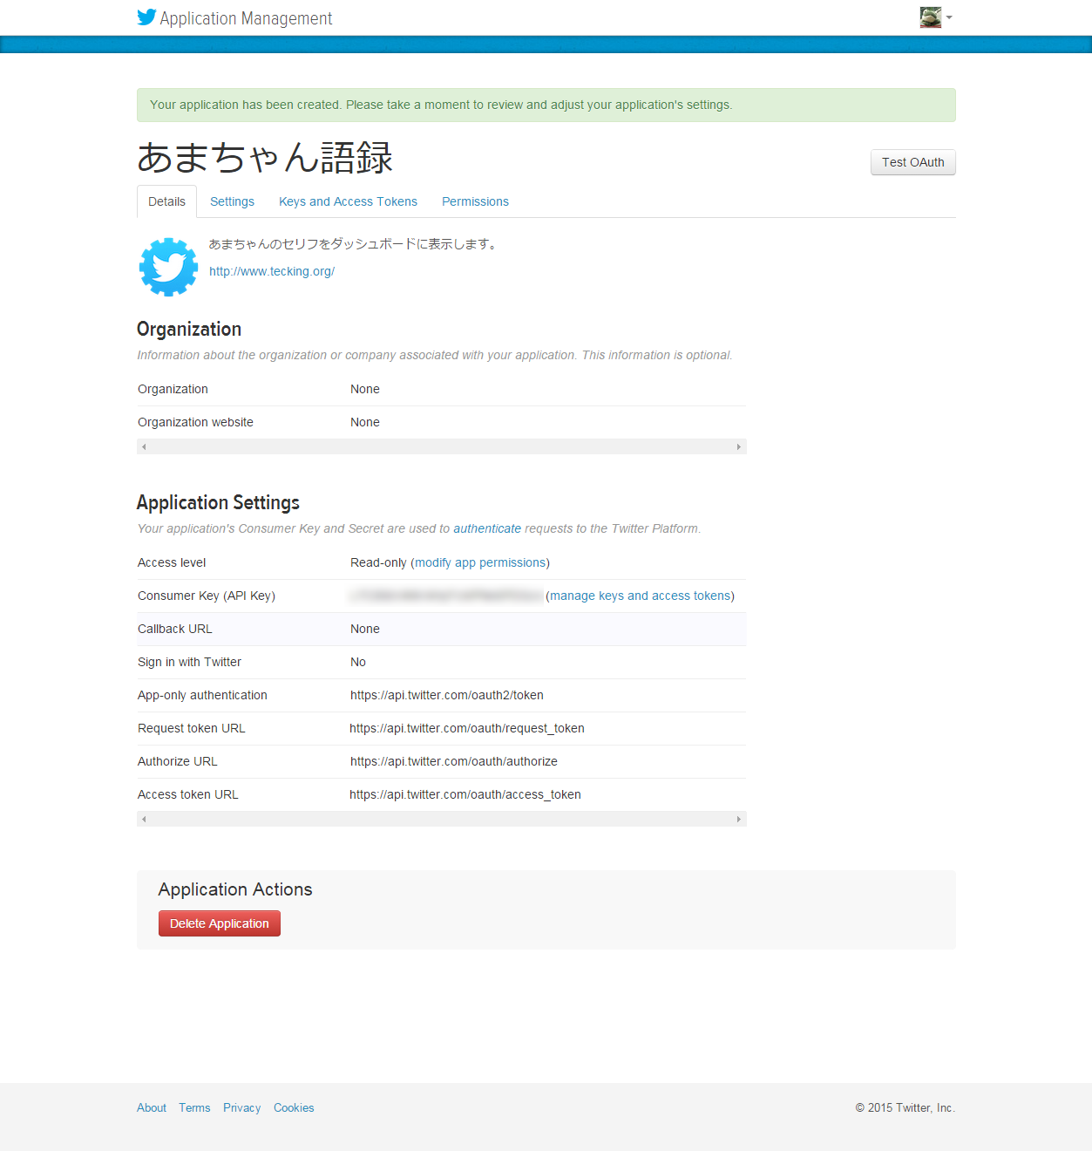Open the Terms footer link
This screenshot has width=1092, height=1151.
[194, 1107]
